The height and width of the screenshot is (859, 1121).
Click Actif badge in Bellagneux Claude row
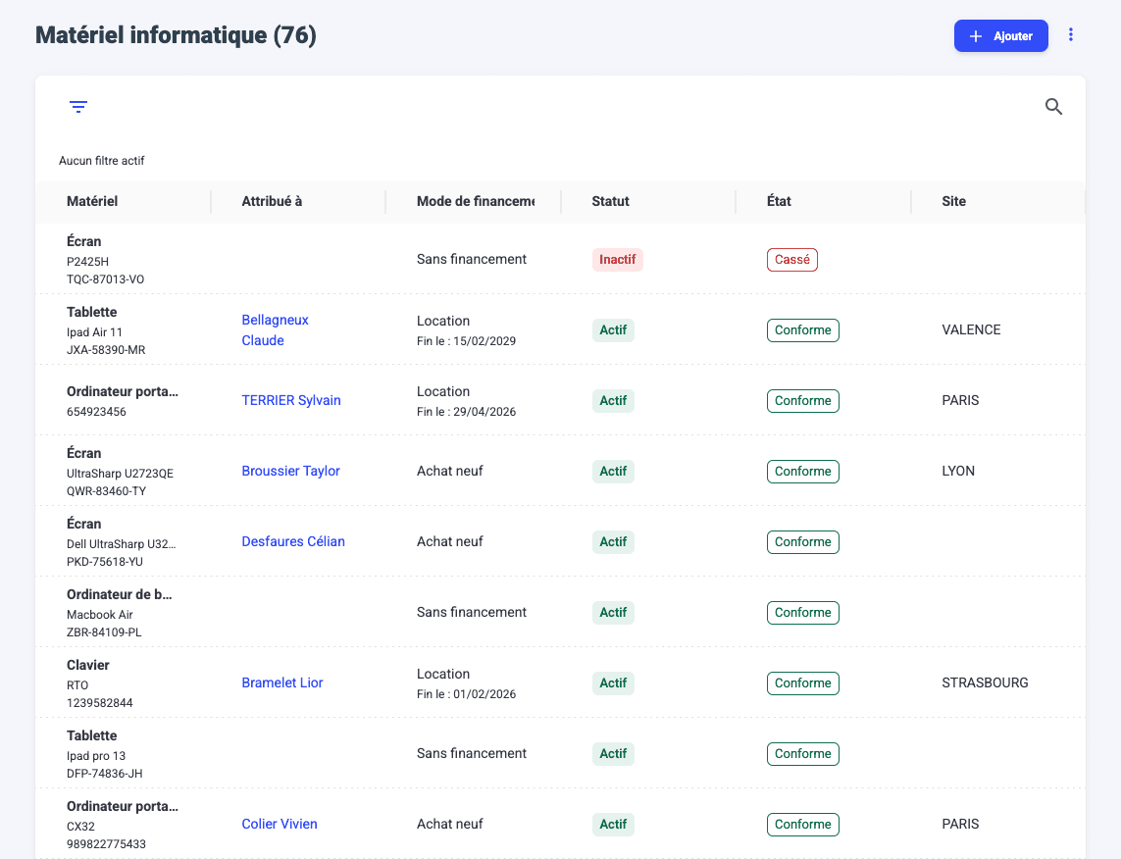(x=613, y=330)
